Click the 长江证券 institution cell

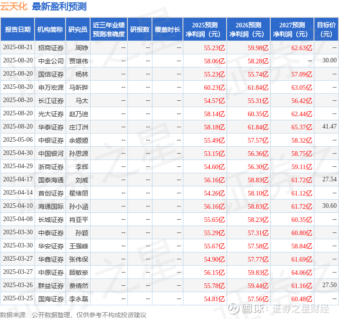pyautogui.click(x=51, y=101)
